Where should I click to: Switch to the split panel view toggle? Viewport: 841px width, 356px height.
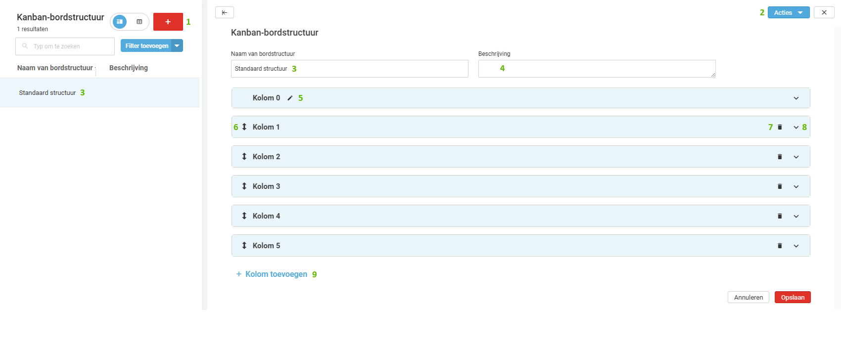pos(120,22)
